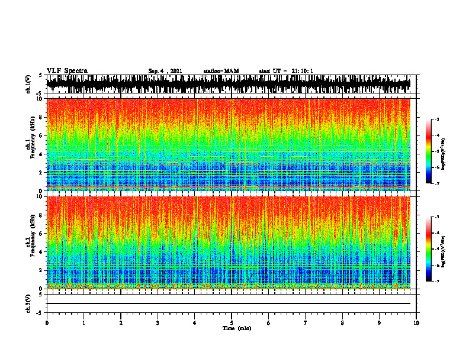Click the '10' kHz tick on ch.2 spectrogram

pos(41,197)
